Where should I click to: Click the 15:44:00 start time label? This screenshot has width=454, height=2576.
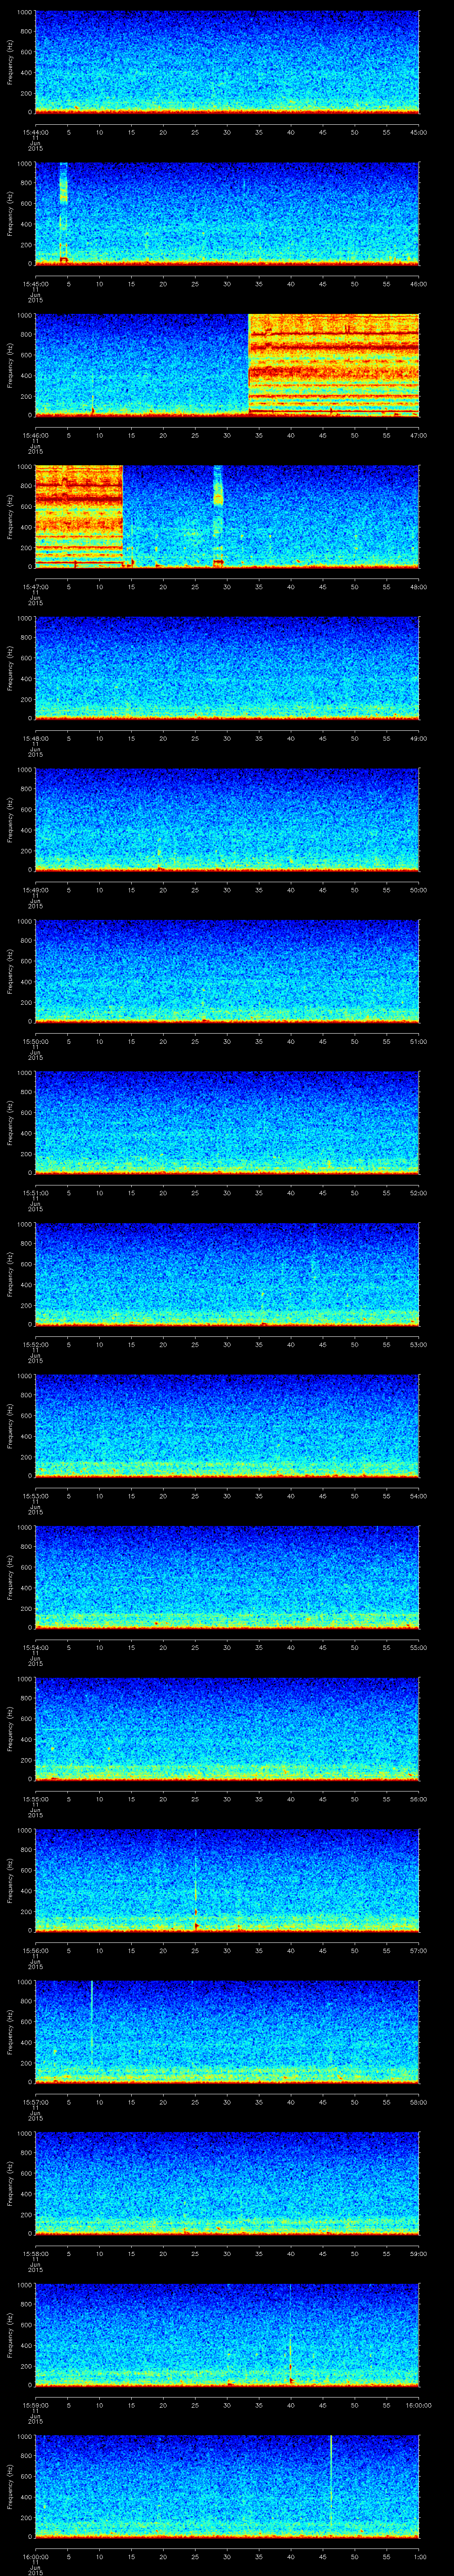[35, 132]
